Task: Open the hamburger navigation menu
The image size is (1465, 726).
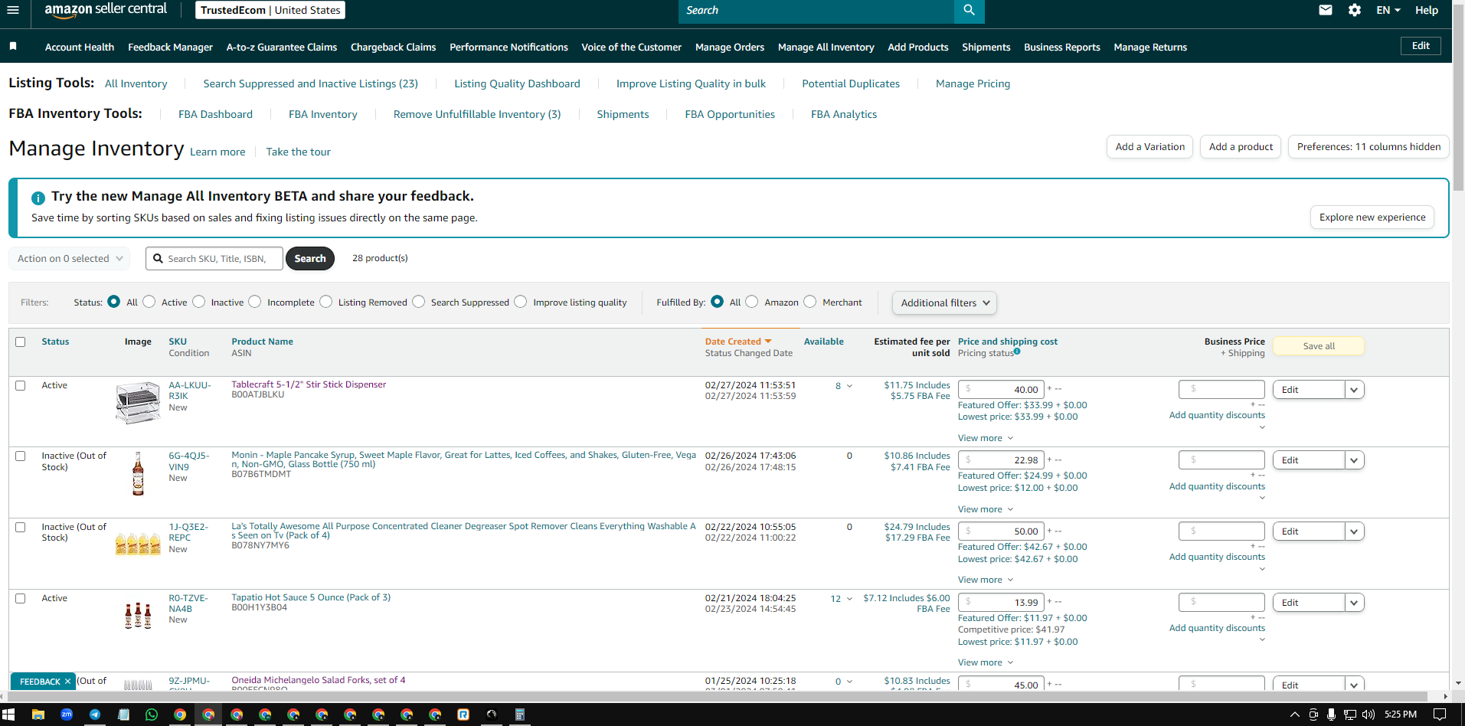Action: click(x=12, y=10)
